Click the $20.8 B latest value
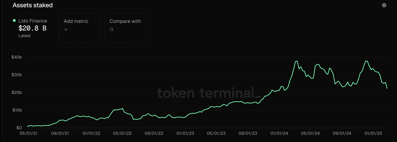Viewport: 397px width, 142px height. (33, 28)
